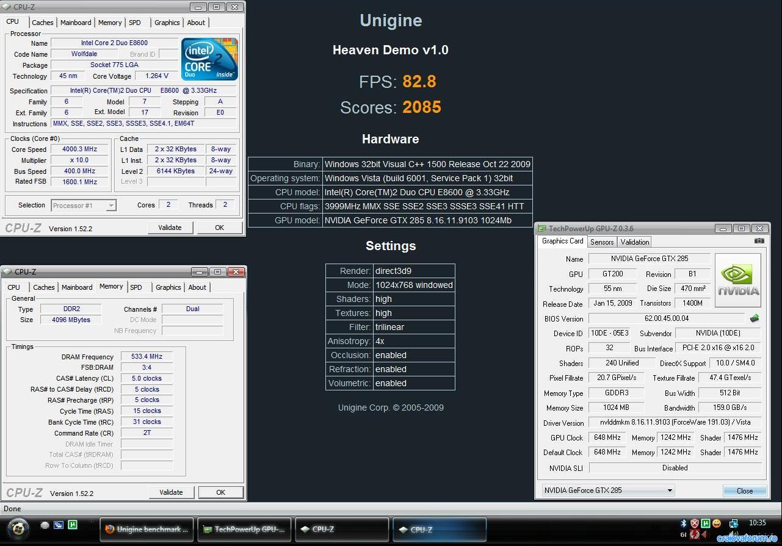
Task: Open Graphics tab in top CPU-Z window
Action: point(167,23)
